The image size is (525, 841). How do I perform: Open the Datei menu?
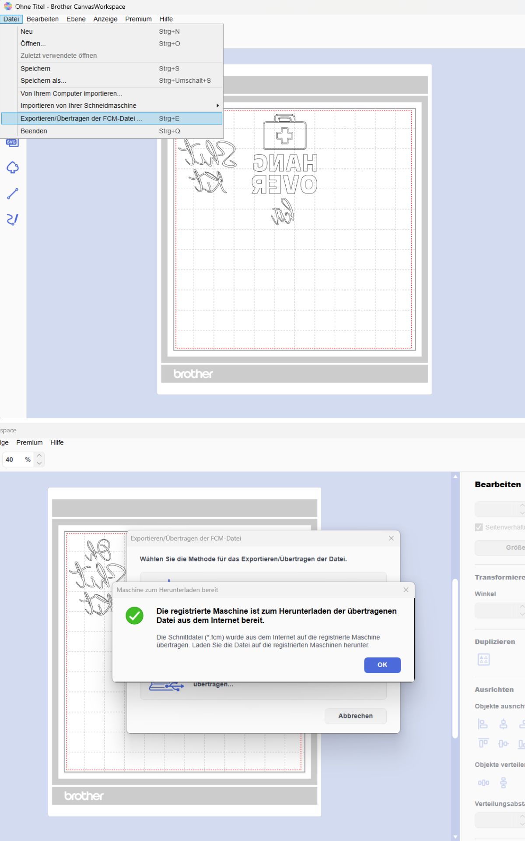click(11, 19)
